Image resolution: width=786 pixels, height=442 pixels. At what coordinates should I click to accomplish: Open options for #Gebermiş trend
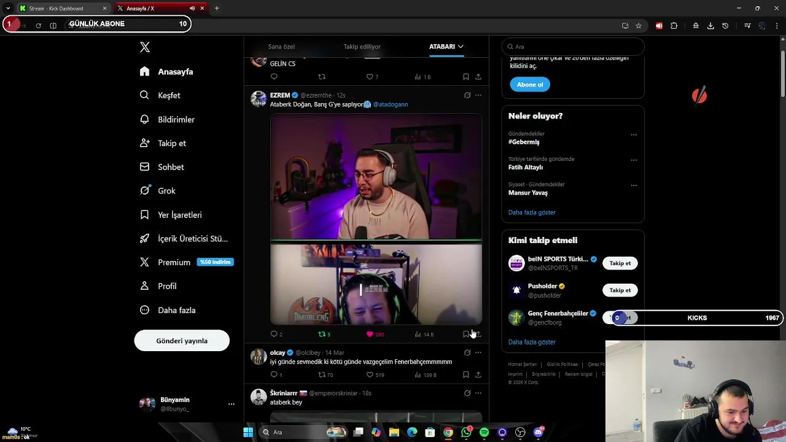tap(634, 134)
